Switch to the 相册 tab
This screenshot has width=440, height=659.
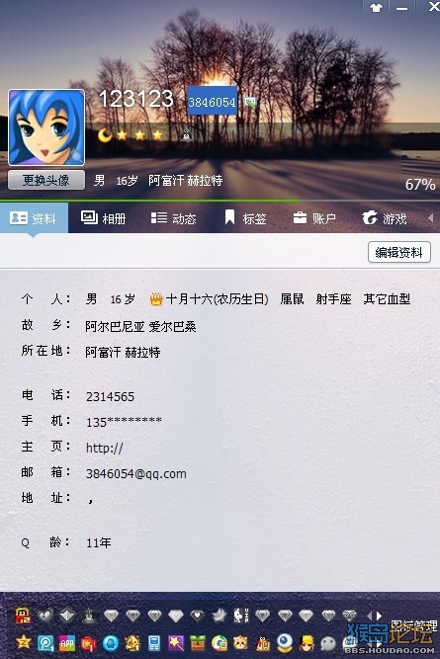[104, 217]
